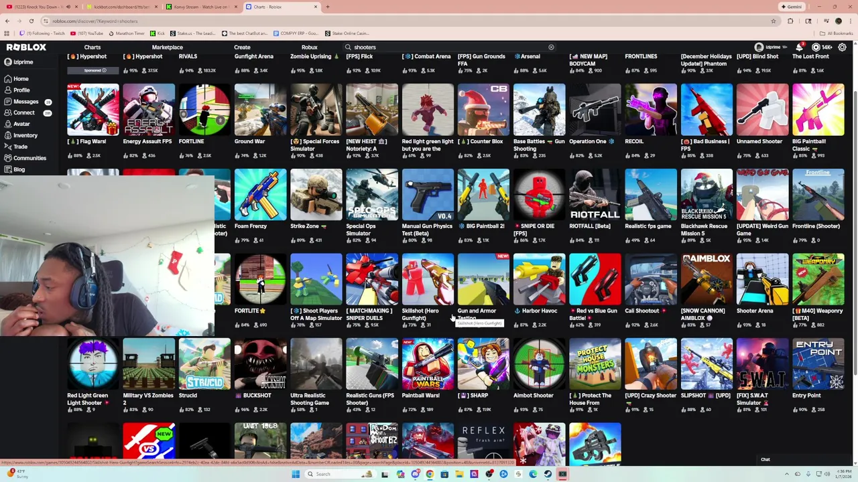Open Frontline (Shooter) game
Image resolution: width=858 pixels, height=482 pixels.
(818, 195)
